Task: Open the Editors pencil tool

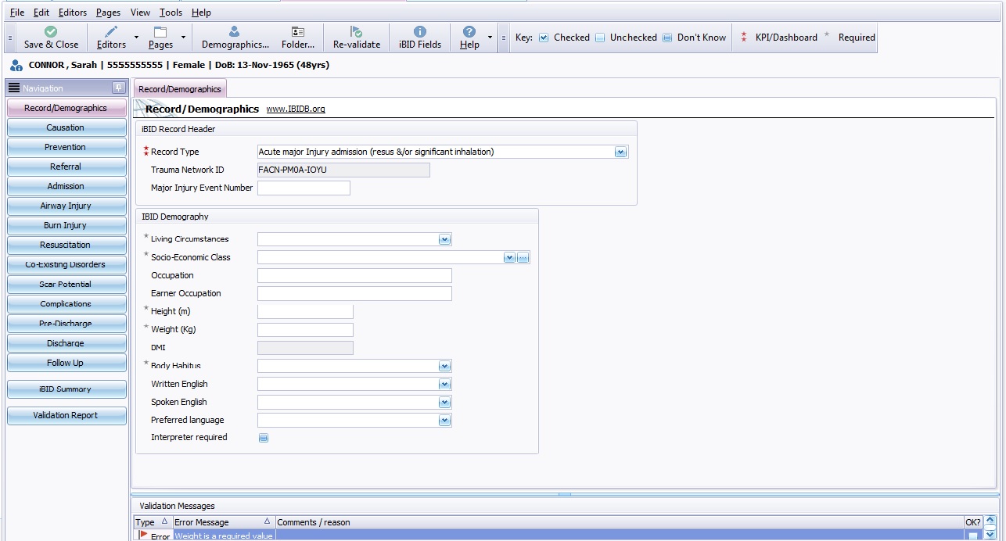Action: tap(111, 32)
